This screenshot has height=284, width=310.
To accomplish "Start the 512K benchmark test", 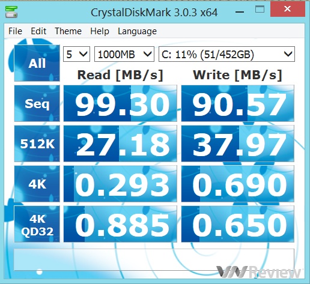I will point(37,144).
